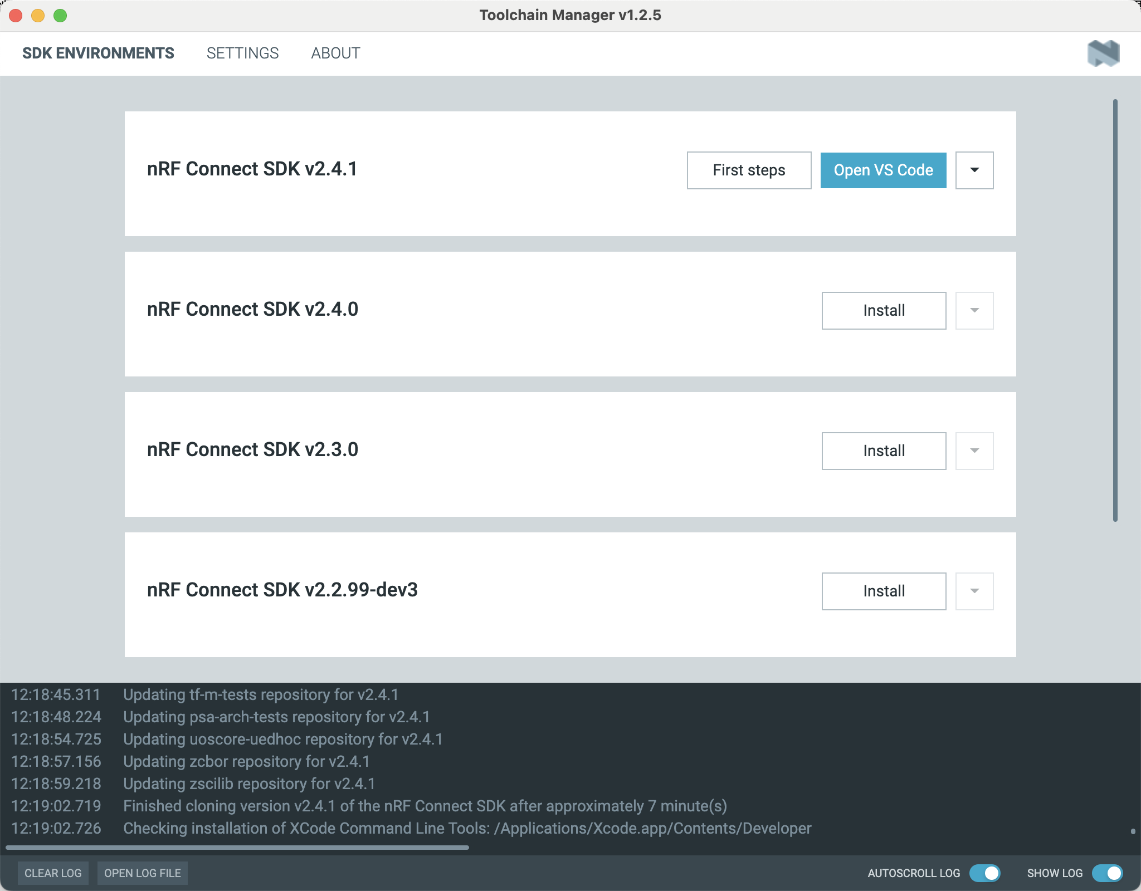
Task: Click the log line 'Checking installation of XCode Command Line Tools'
Action: (467, 829)
